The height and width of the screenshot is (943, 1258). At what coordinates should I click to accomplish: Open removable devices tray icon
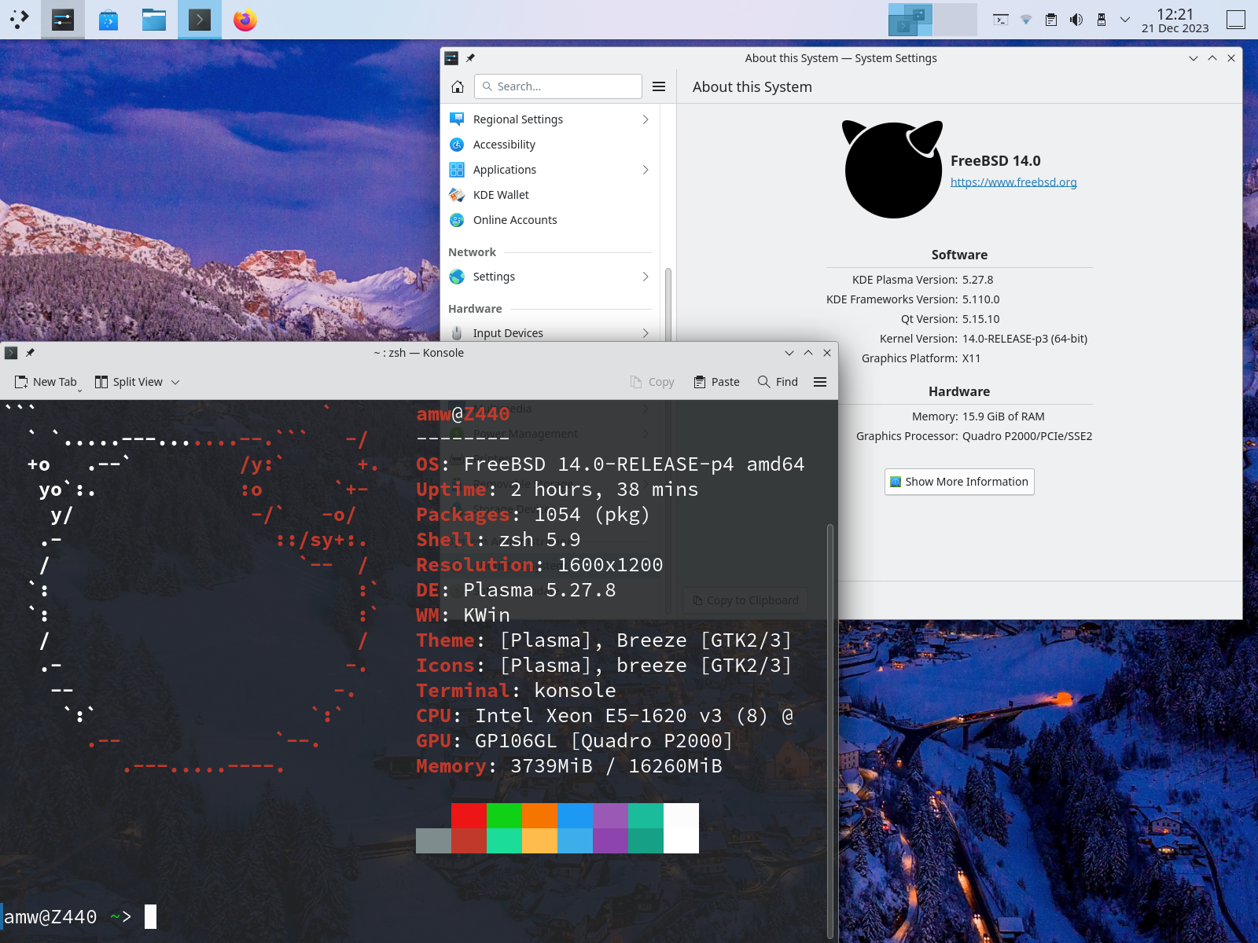[1102, 20]
